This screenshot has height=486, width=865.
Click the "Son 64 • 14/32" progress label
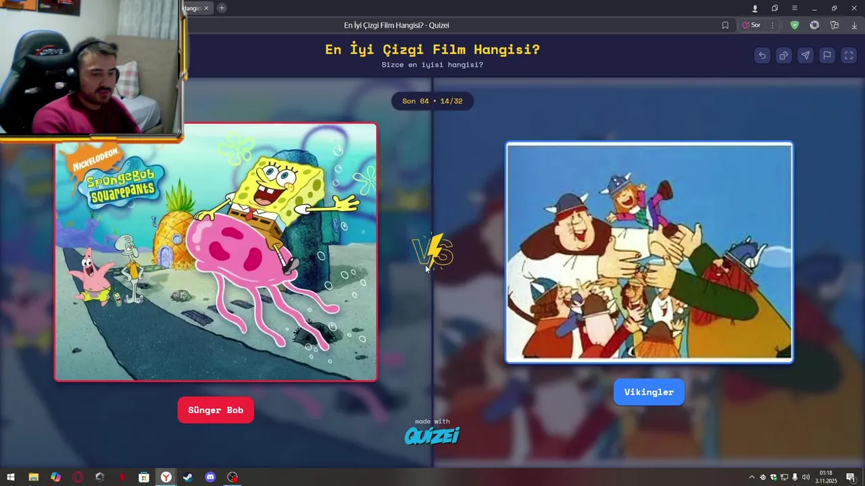point(432,101)
